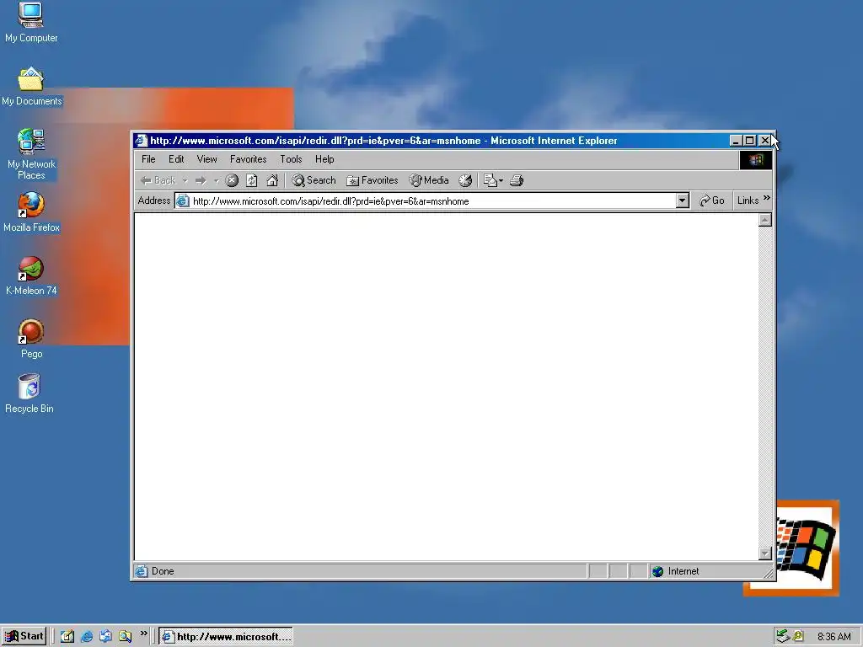Click the Stop loading icon
The width and height of the screenshot is (863, 647).
pos(232,180)
